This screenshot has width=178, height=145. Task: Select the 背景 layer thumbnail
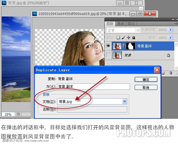pos(117,55)
